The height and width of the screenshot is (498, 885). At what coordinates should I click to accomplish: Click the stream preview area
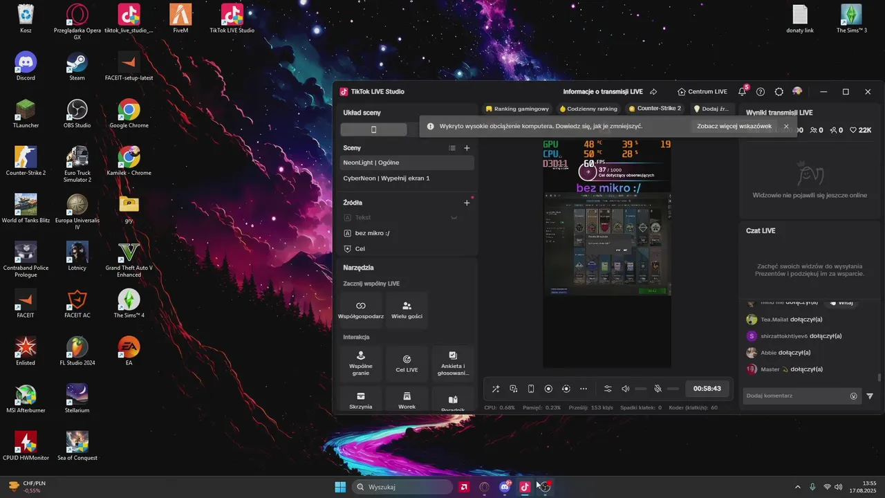pos(607,252)
